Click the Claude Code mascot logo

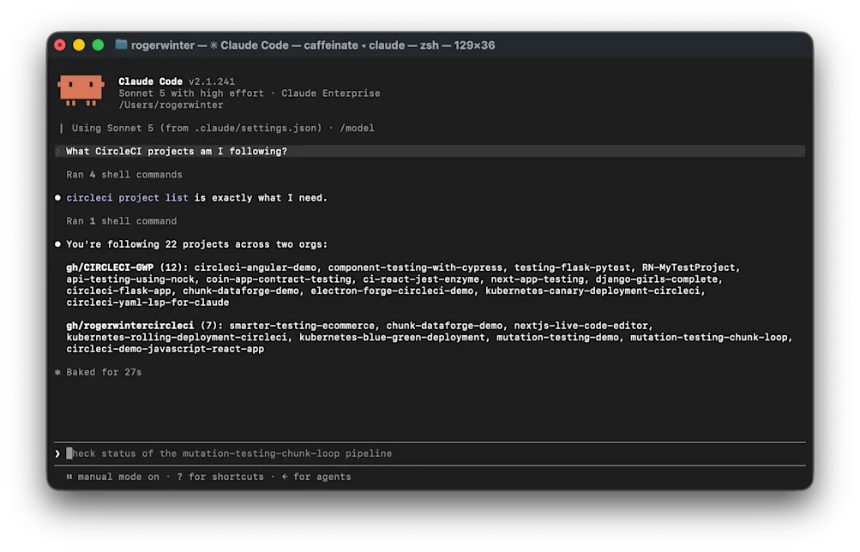81,90
